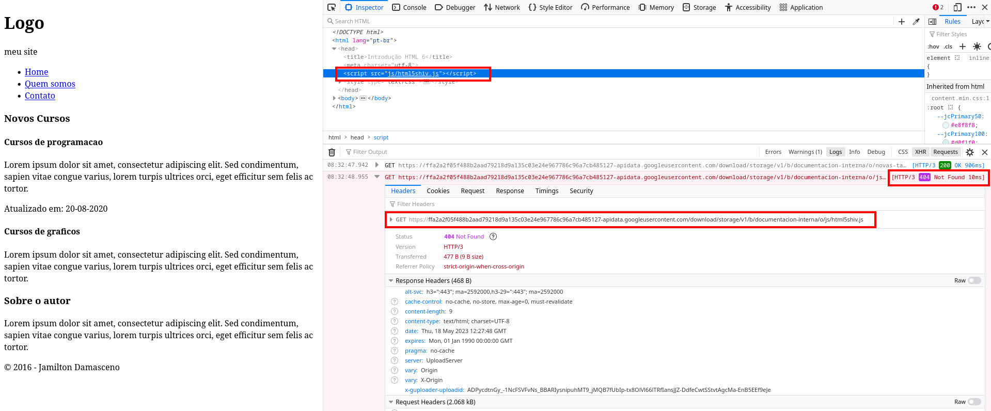The height and width of the screenshot is (411, 991).
Task: Switch to the Debugger tab
Action: [x=455, y=7]
